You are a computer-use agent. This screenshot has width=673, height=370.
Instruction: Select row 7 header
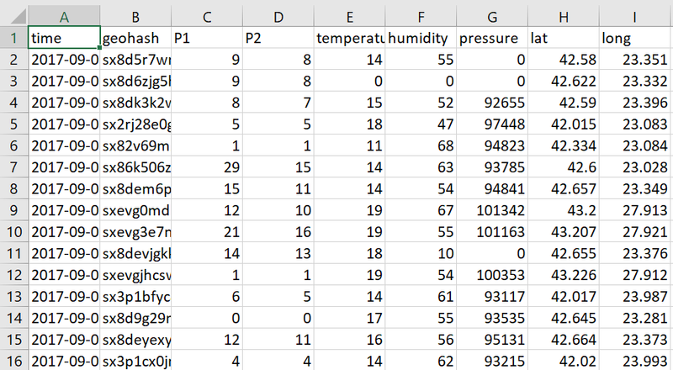(13, 167)
